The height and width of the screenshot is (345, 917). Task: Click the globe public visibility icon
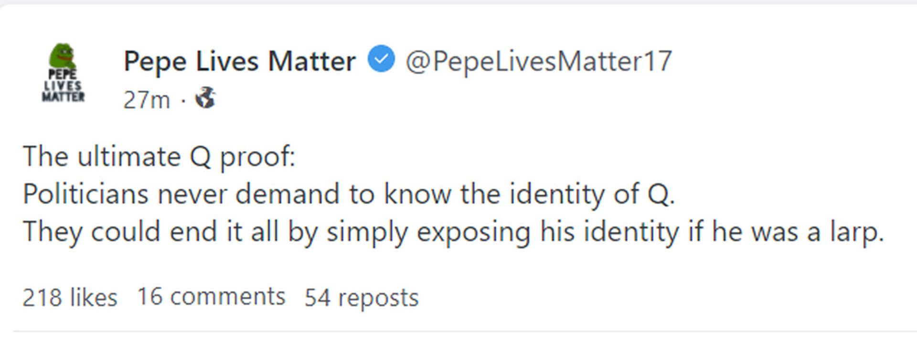205,98
